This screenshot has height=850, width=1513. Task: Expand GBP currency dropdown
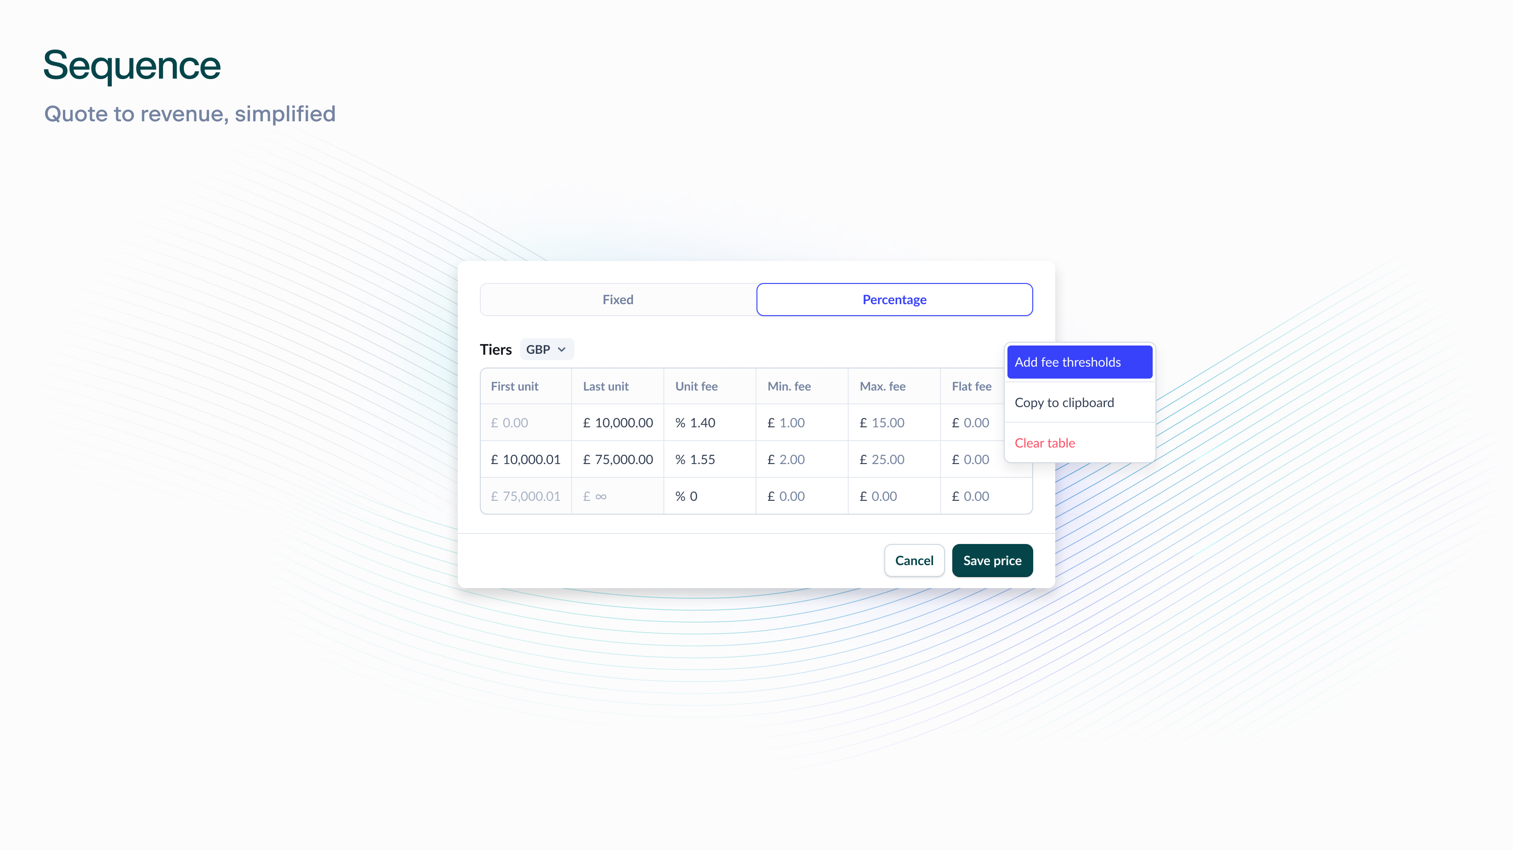[x=545, y=349]
